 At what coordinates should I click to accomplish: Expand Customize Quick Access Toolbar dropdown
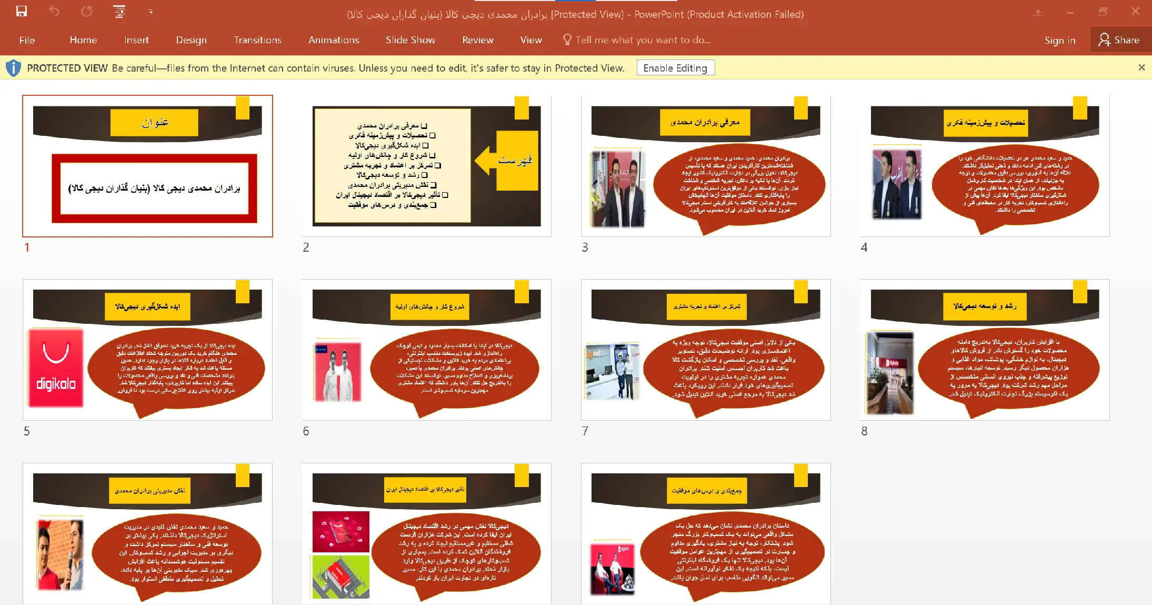(151, 11)
